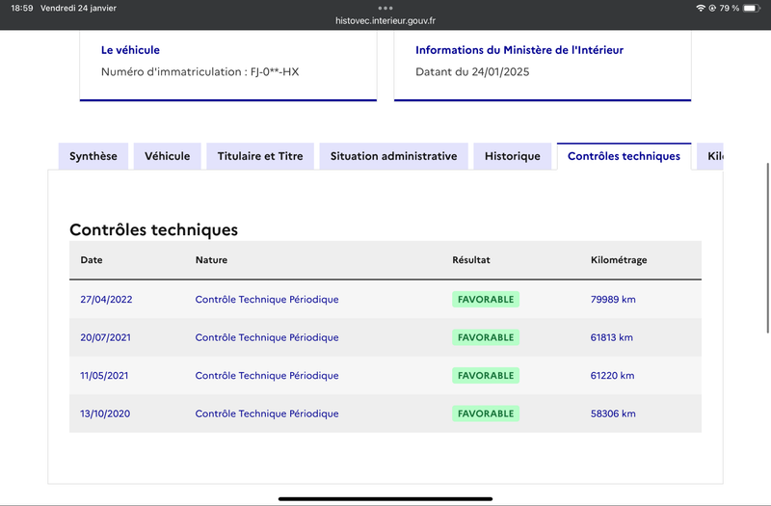This screenshot has height=506, width=771.
Task: Switch to the Véhicule tab
Action: pyautogui.click(x=167, y=156)
